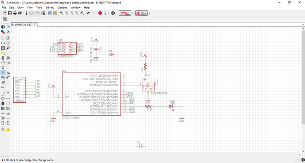
Task: Expand the LTspice dropdown arrow
Action: pyautogui.click(x=149, y=13)
